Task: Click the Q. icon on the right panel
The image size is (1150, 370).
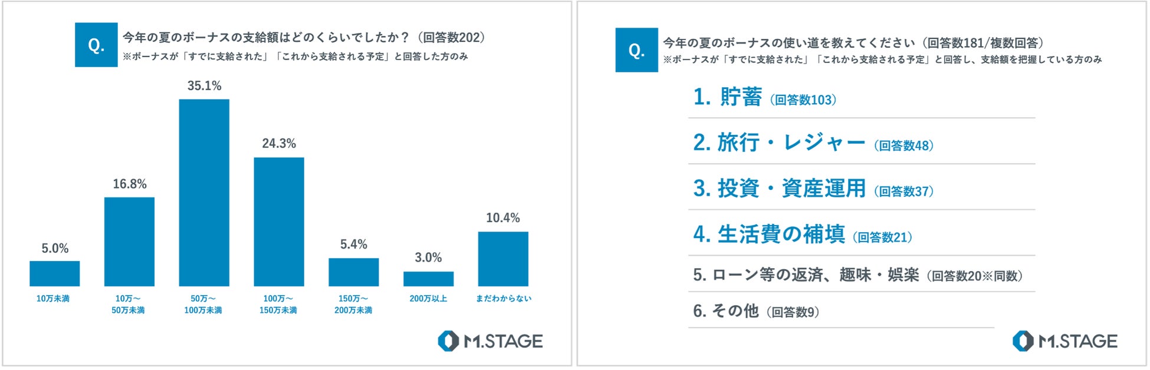Action: tap(636, 50)
